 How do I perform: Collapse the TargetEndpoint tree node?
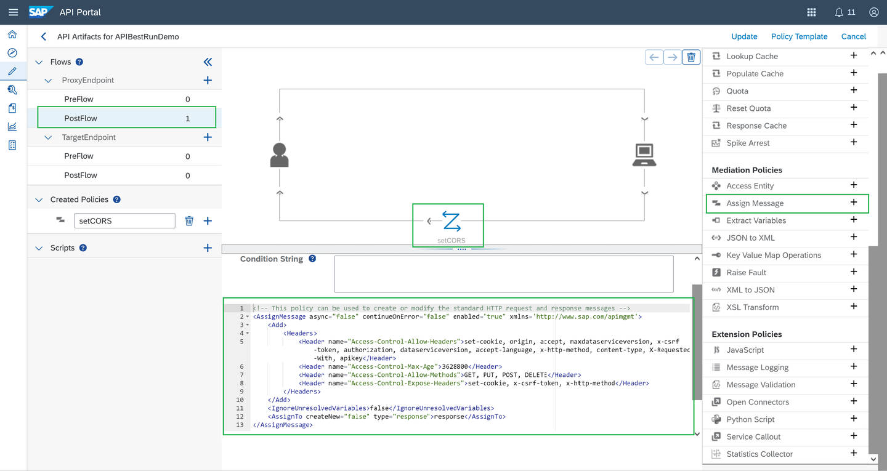[x=49, y=138]
